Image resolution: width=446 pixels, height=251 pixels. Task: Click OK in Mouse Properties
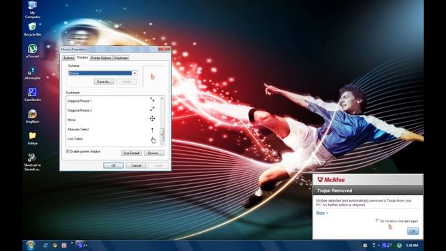(114, 166)
